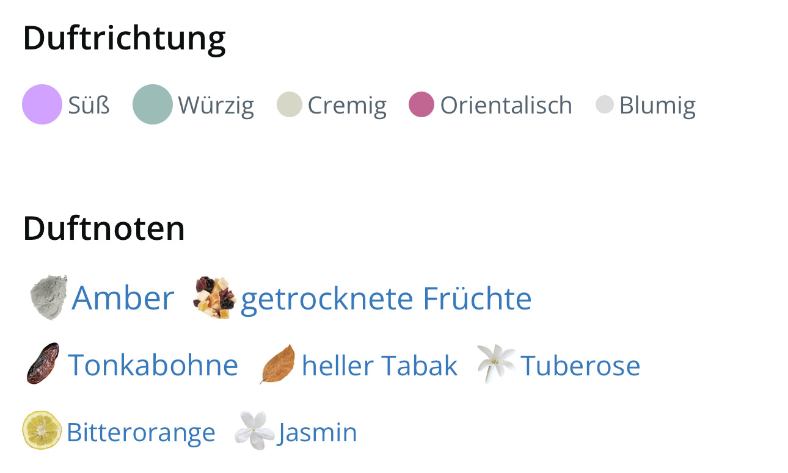Click the pink Orientalisch color circle
The image size is (788, 473).
point(421,104)
